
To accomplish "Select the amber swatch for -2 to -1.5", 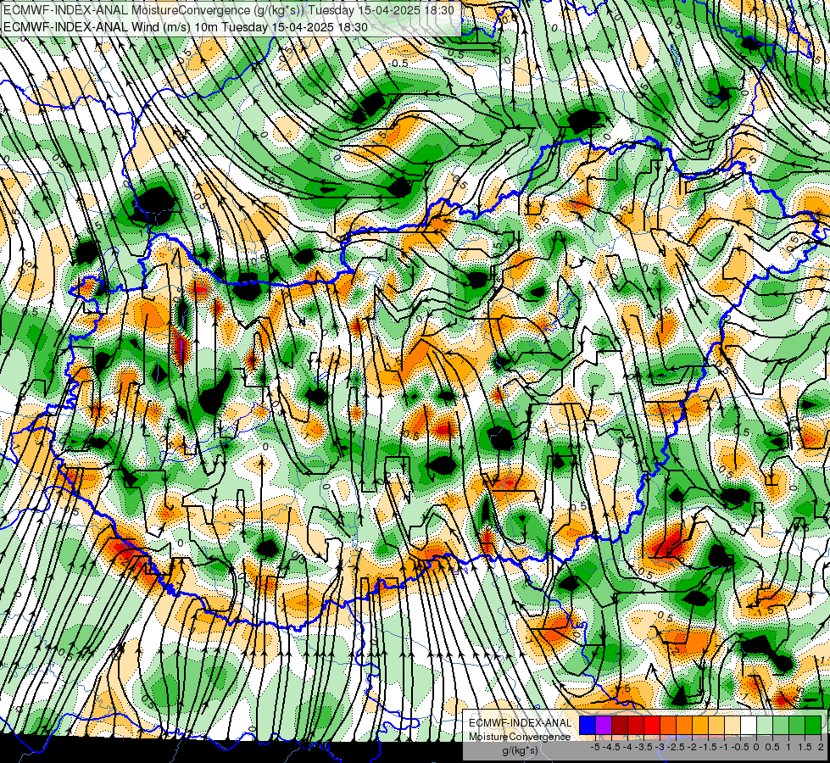I will pyautogui.click(x=700, y=726).
